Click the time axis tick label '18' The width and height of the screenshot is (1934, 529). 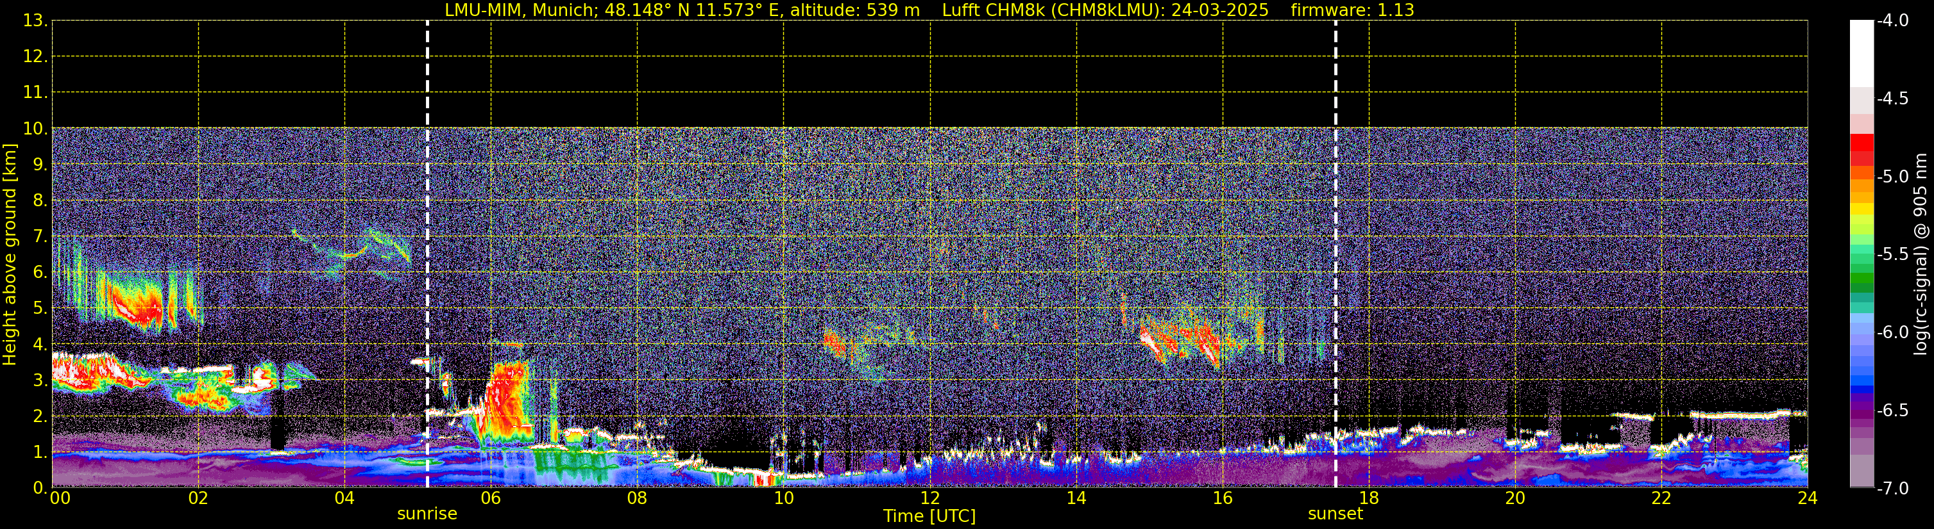point(1369,498)
